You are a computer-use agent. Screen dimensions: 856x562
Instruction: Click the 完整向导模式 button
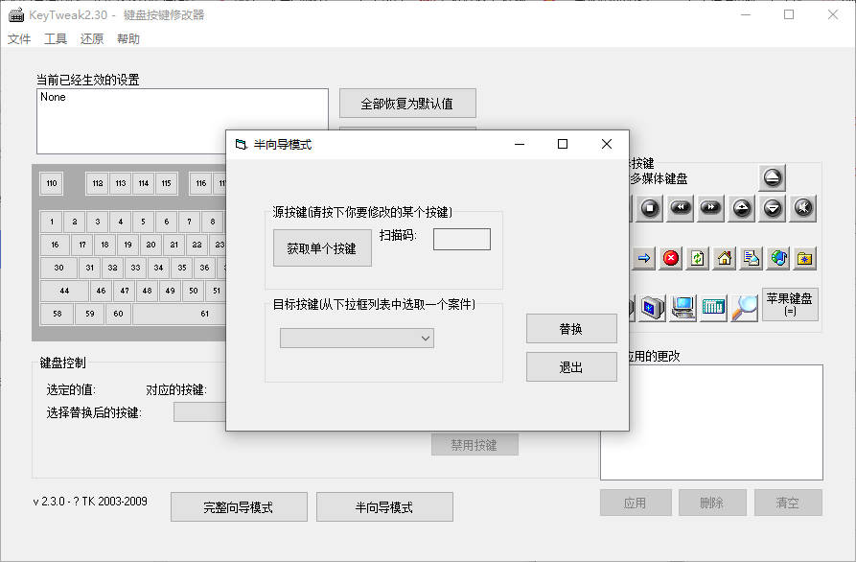239,506
